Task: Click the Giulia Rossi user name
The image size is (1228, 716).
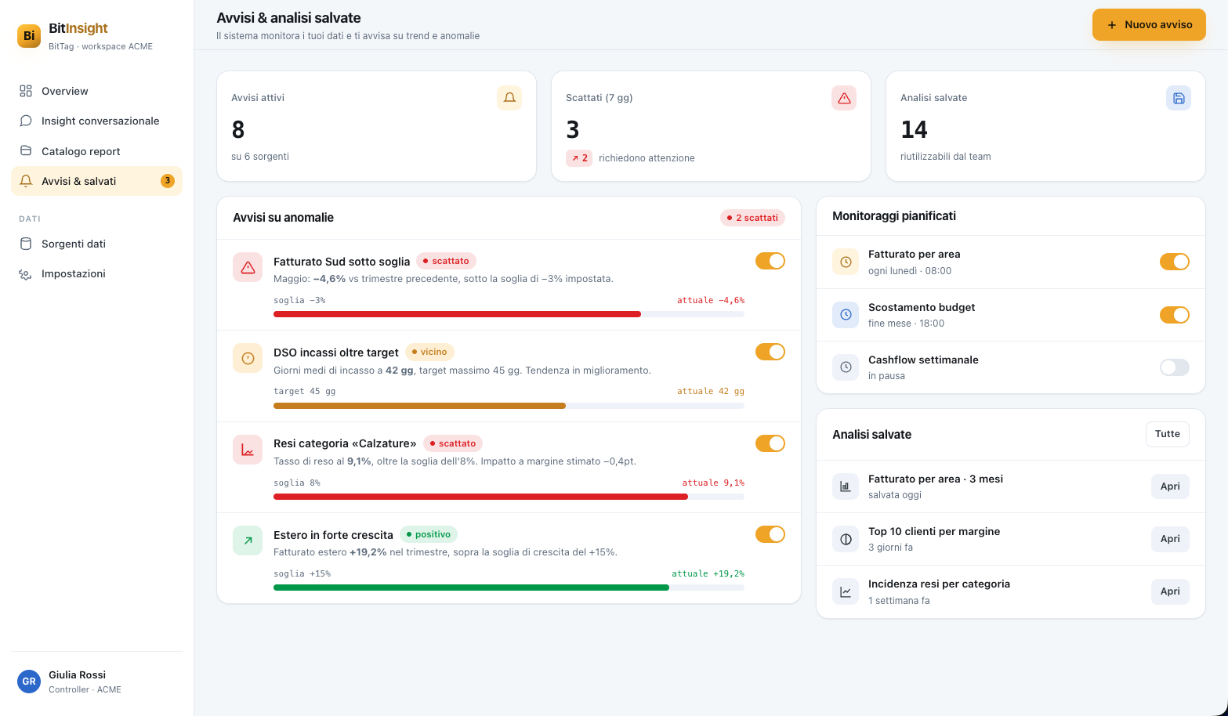Action: [x=77, y=674]
